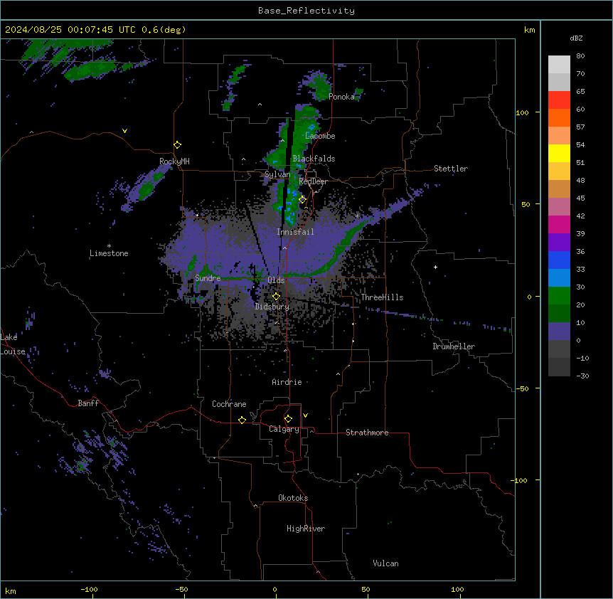
Task: Select the ThreeHills label
Action: [382, 297]
